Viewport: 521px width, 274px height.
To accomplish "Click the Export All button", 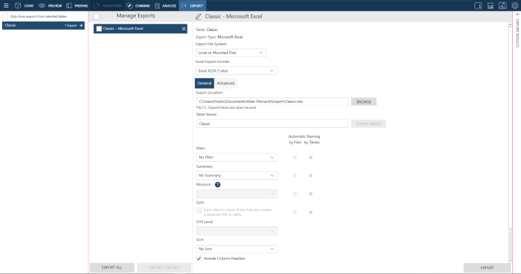I will coord(112,267).
